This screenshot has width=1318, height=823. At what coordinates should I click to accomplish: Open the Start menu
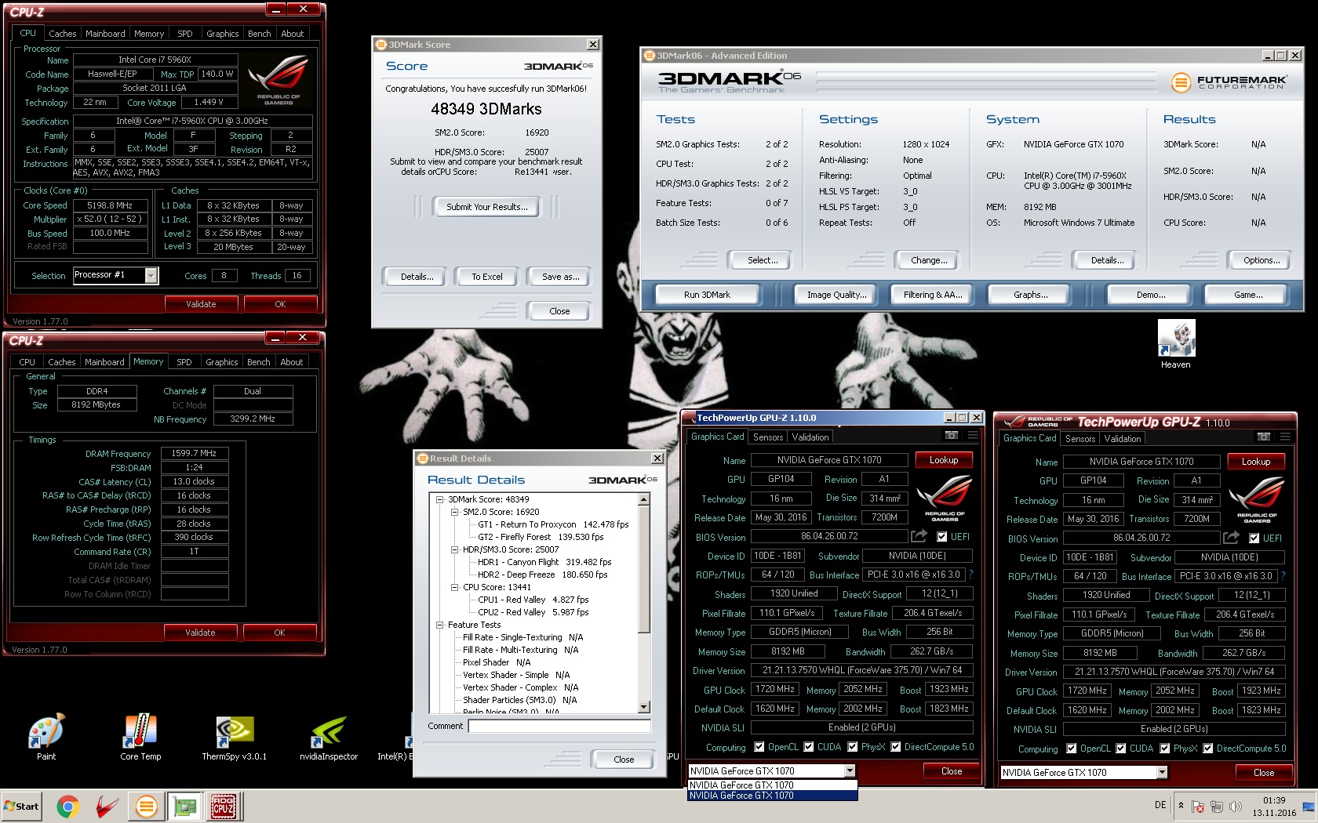(x=22, y=806)
